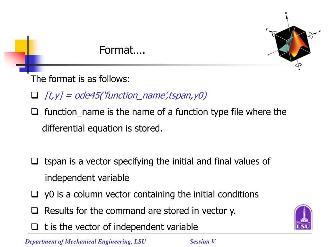
Task: Click the Format.... slide title
Action: [122, 50]
